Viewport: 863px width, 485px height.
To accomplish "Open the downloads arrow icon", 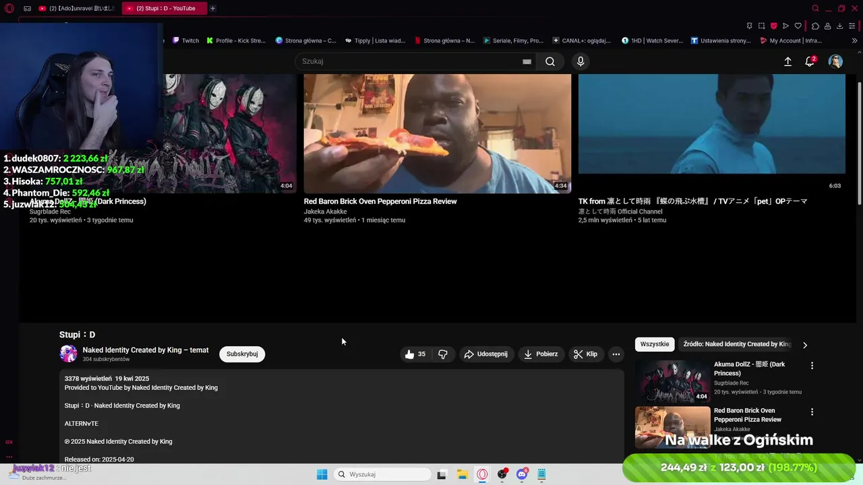I will 839,26.
